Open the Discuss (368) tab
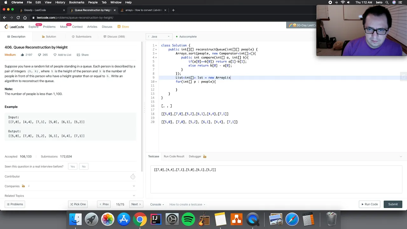The width and height of the screenshot is (407, 229). point(114,37)
